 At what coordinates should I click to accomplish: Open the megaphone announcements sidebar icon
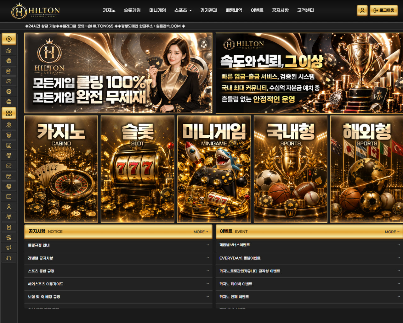click(9, 248)
